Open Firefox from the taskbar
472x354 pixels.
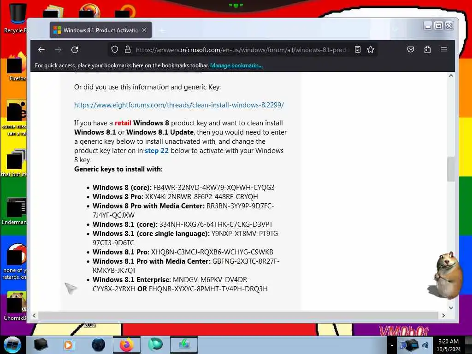tap(127, 345)
